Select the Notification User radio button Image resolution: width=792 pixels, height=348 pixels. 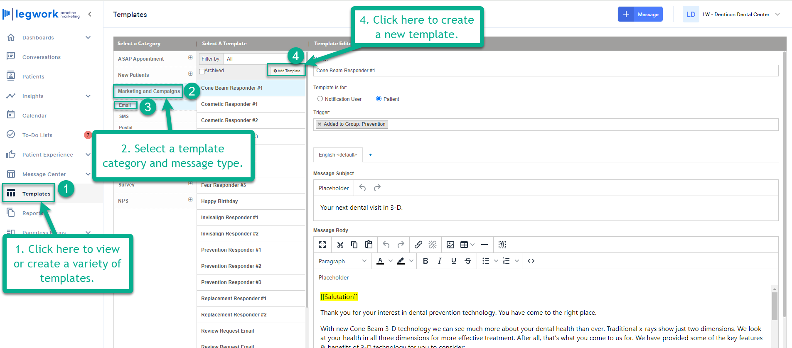tap(320, 99)
